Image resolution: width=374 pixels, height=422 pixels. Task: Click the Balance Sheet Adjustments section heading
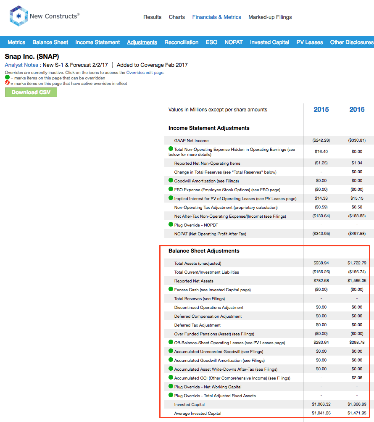click(x=204, y=251)
